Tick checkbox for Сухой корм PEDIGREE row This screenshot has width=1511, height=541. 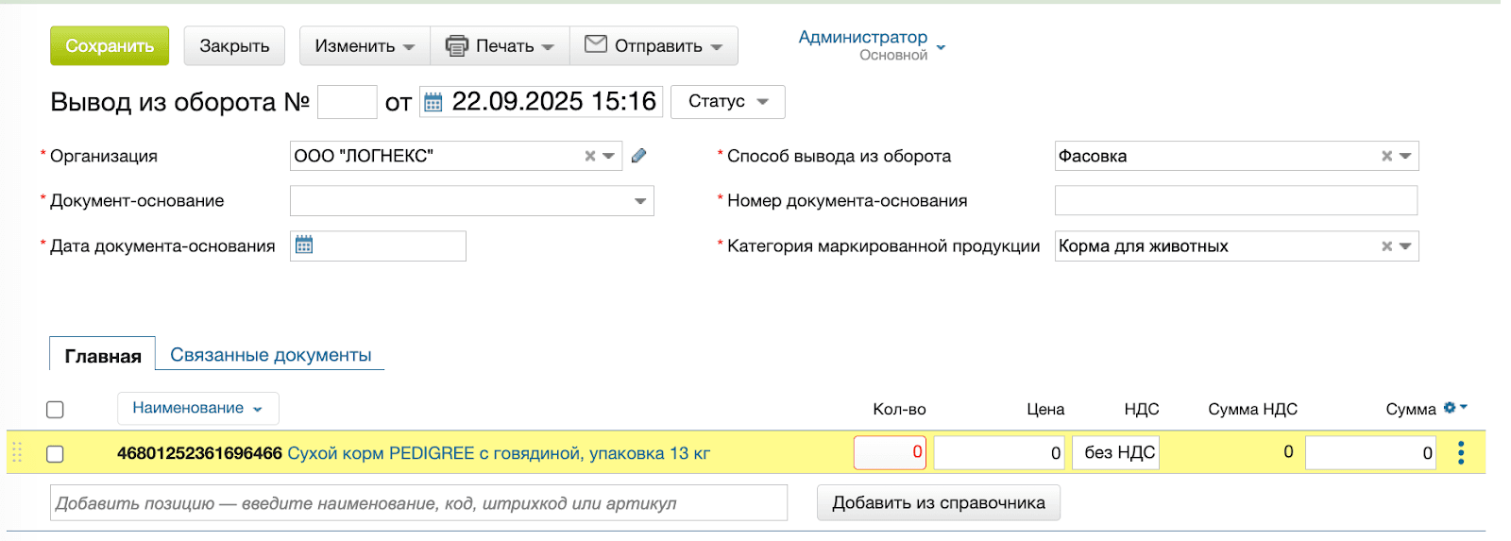point(55,454)
